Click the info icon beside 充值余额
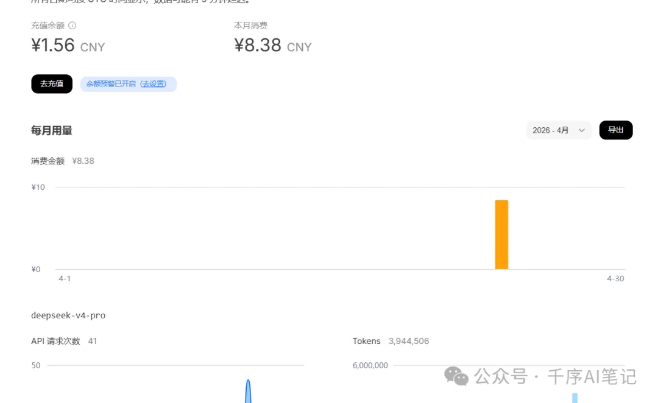This screenshot has width=658, height=403. point(72,26)
